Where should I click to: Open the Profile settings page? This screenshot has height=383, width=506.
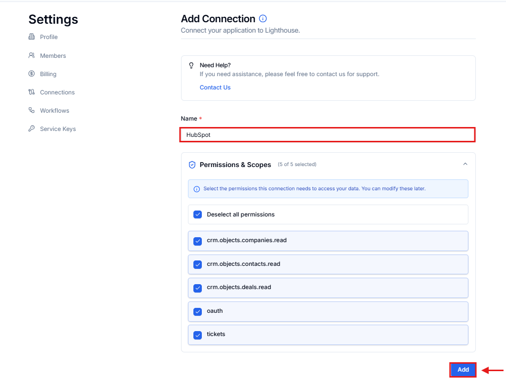pos(49,37)
